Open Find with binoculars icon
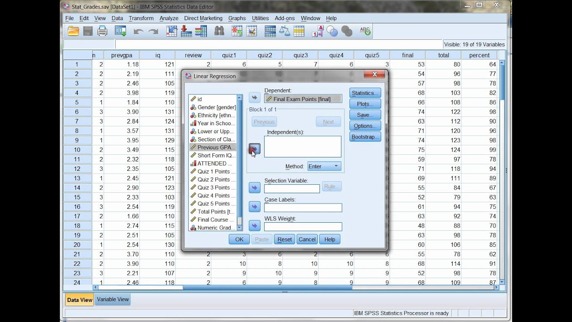This screenshot has height=322, width=572. 219,31
